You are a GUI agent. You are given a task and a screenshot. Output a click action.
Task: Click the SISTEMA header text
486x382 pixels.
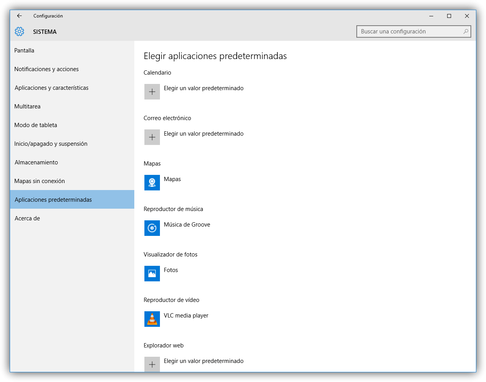point(45,32)
